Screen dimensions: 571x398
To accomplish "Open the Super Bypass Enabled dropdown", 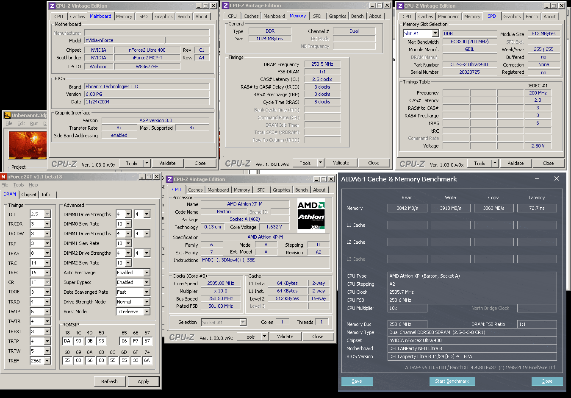I will 147,282.
